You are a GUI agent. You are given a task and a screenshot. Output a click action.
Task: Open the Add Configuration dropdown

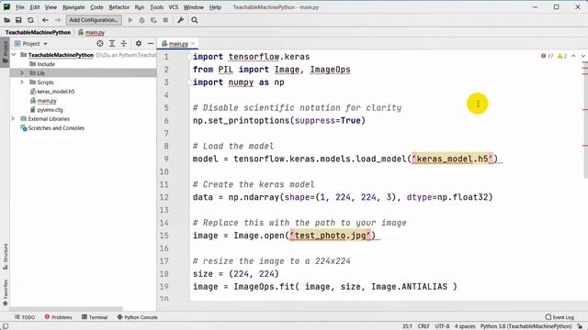(94, 20)
